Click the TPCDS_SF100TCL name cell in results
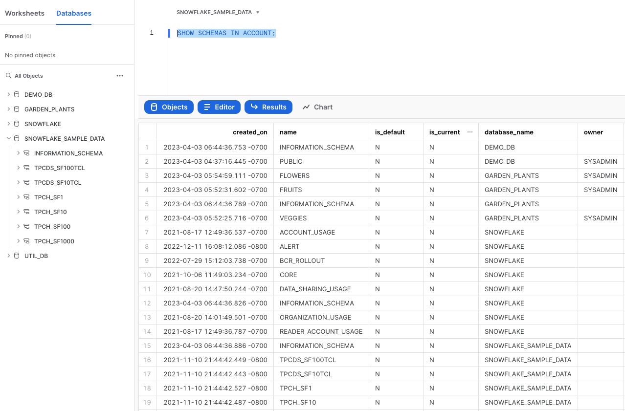625x411 pixels. click(x=321, y=360)
